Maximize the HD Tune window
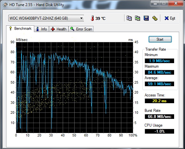Image resolution: width=185 pixels, height=149 pixels. [164, 3]
